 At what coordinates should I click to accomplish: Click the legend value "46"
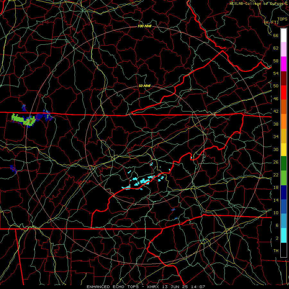tap(276, 99)
